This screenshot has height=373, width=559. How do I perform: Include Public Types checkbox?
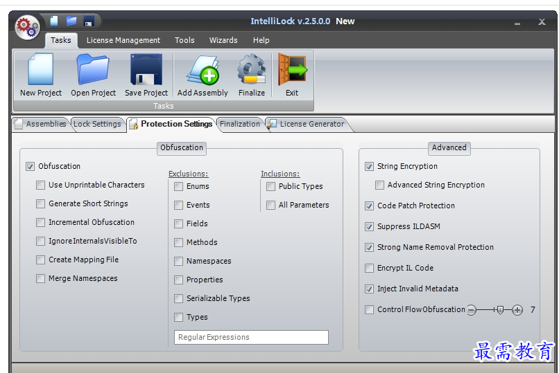tap(271, 187)
